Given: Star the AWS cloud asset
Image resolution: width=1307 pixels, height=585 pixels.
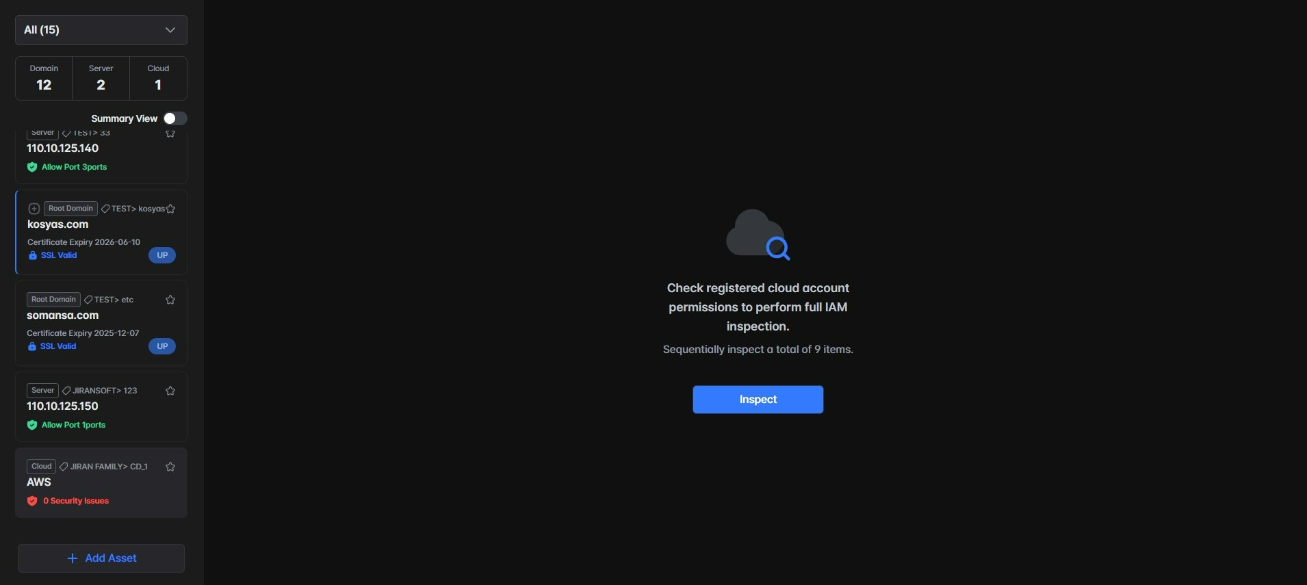Looking at the screenshot, I should (170, 467).
